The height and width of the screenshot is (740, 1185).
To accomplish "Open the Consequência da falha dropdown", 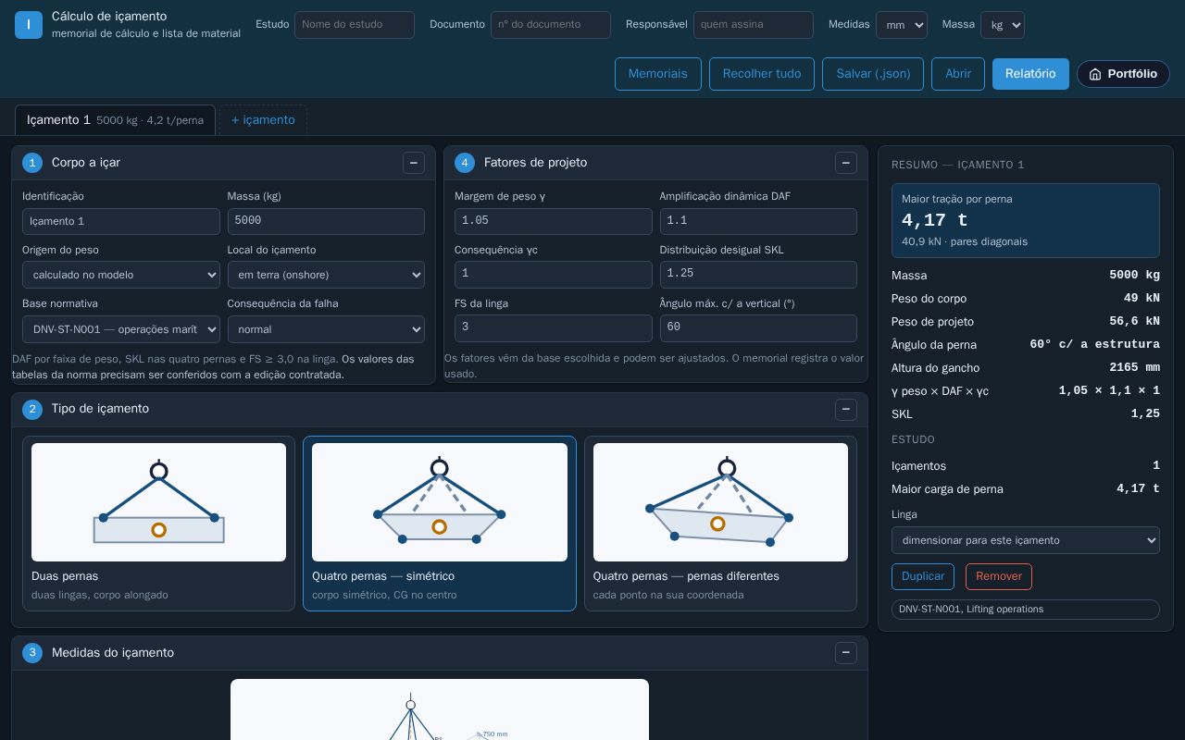I will [x=326, y=329].
